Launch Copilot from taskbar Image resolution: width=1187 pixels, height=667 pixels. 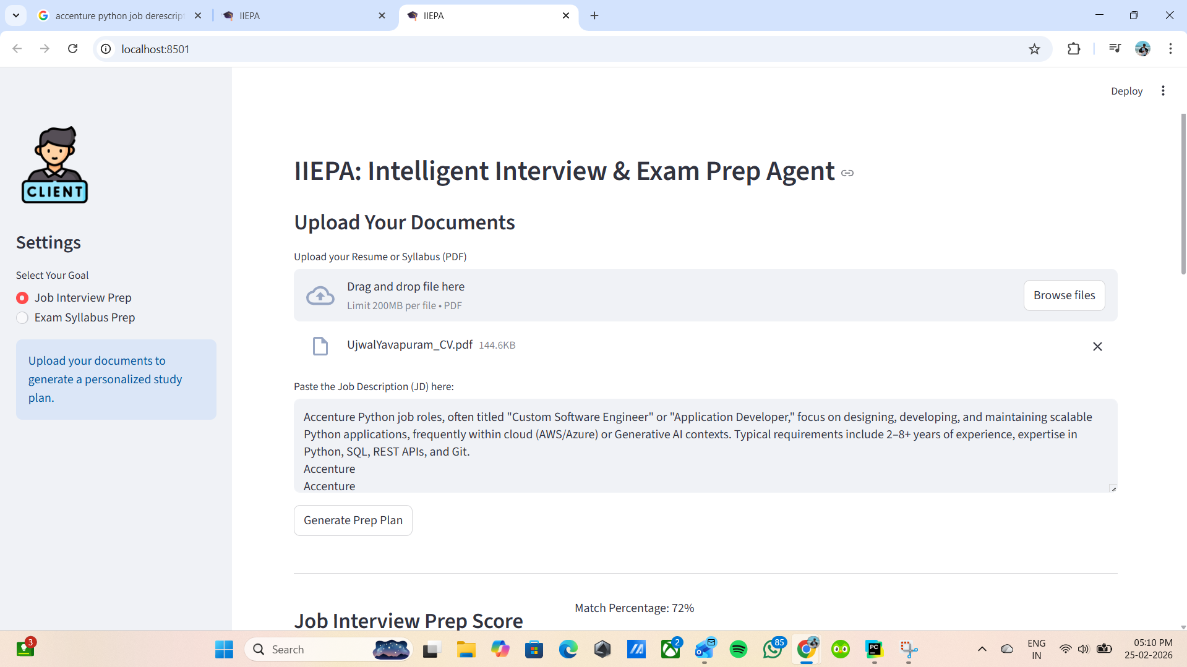tap(500, 650)
